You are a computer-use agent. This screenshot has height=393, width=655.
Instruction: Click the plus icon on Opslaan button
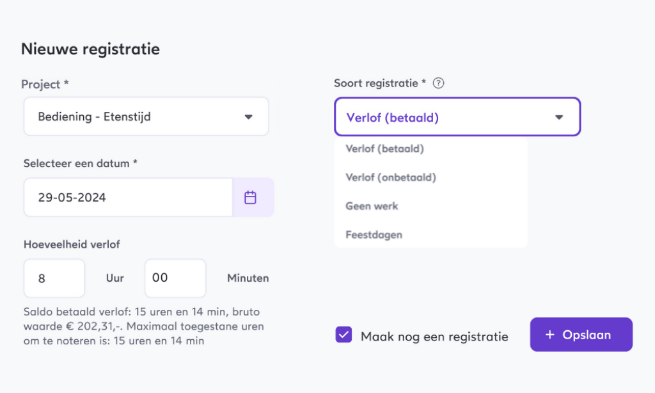coord(549,335)
